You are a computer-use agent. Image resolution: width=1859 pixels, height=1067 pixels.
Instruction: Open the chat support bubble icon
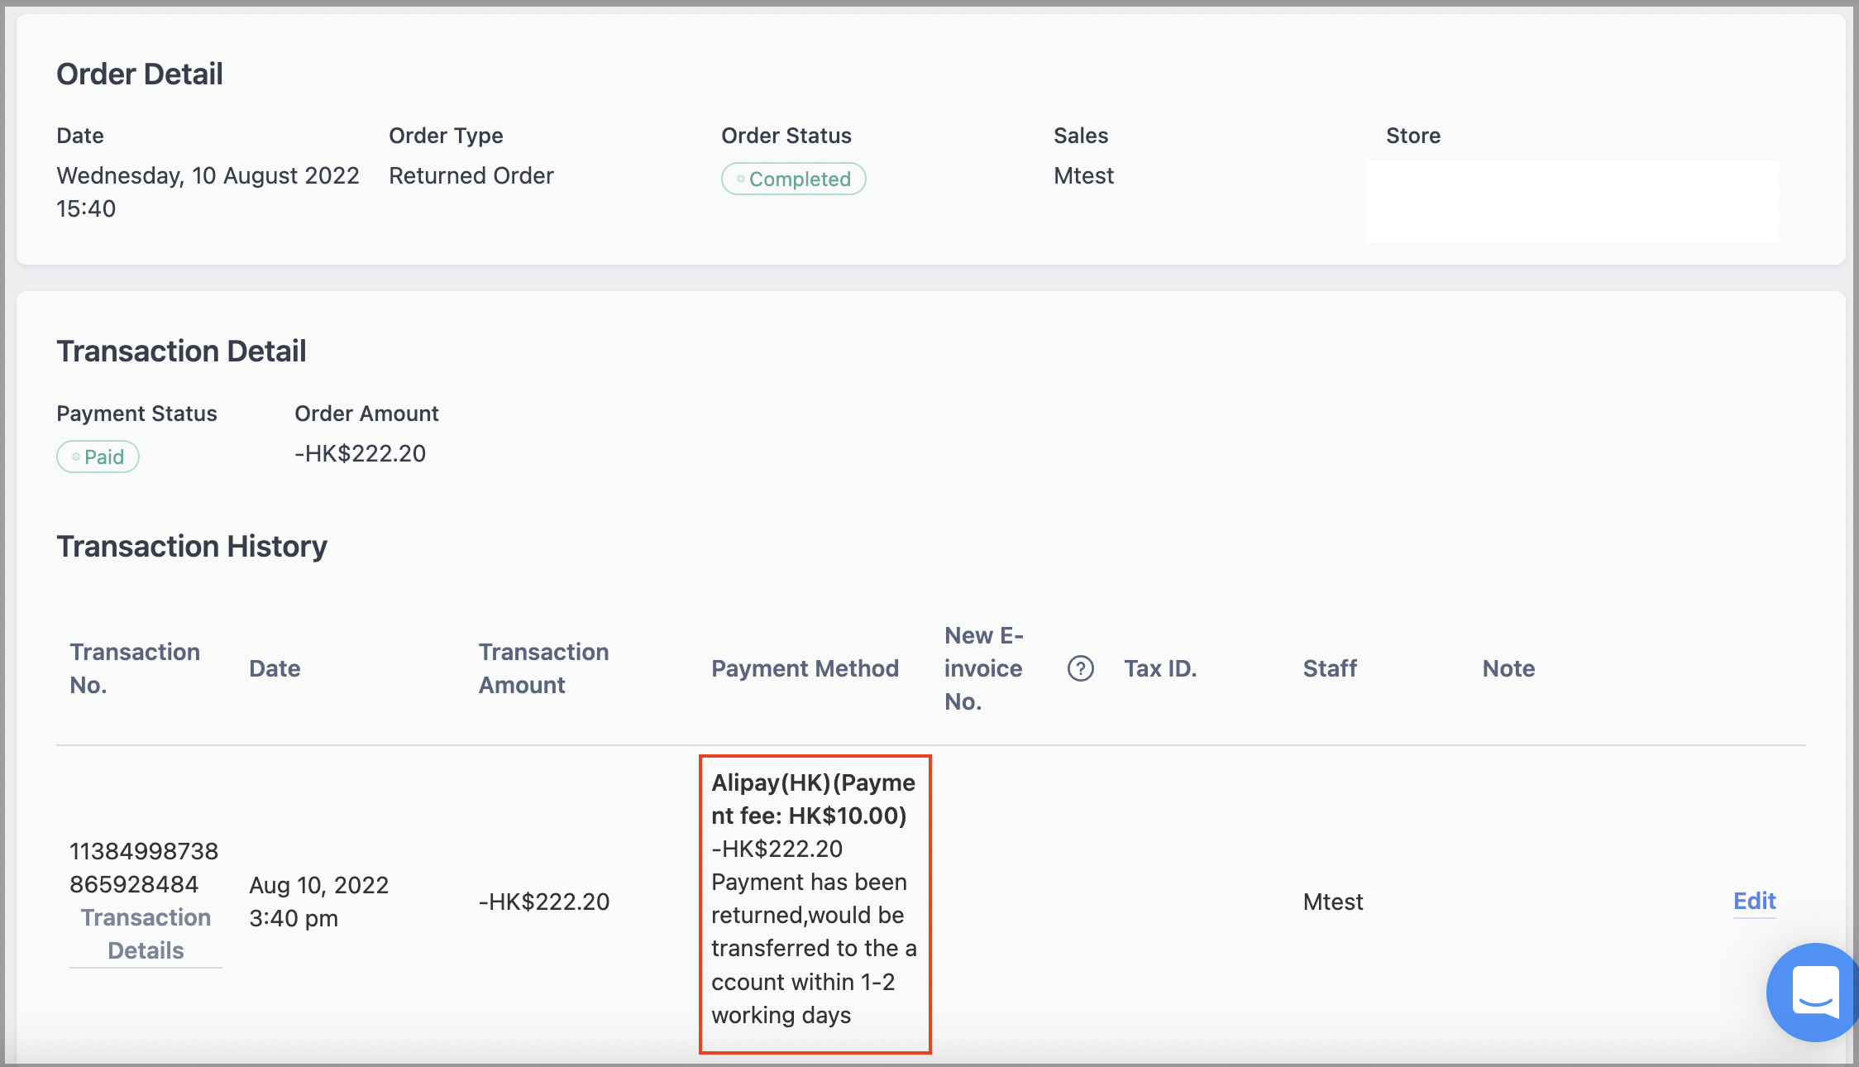(x=1814, y=992)
